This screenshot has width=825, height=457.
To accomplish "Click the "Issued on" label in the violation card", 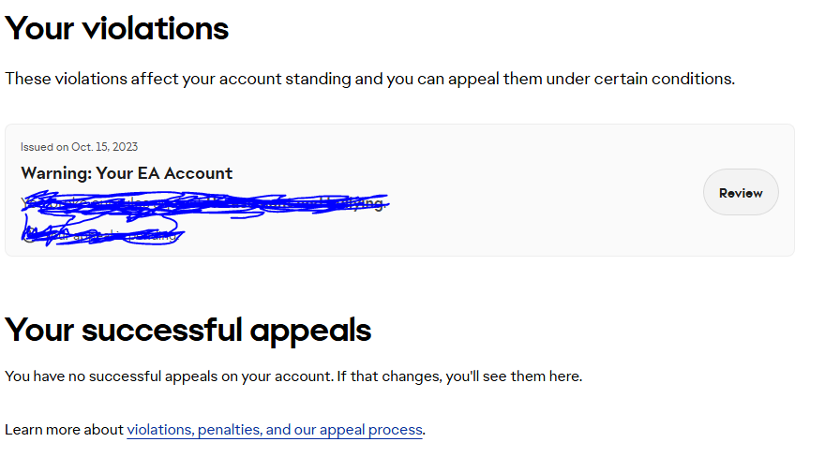I will click(x=44, y=147).
